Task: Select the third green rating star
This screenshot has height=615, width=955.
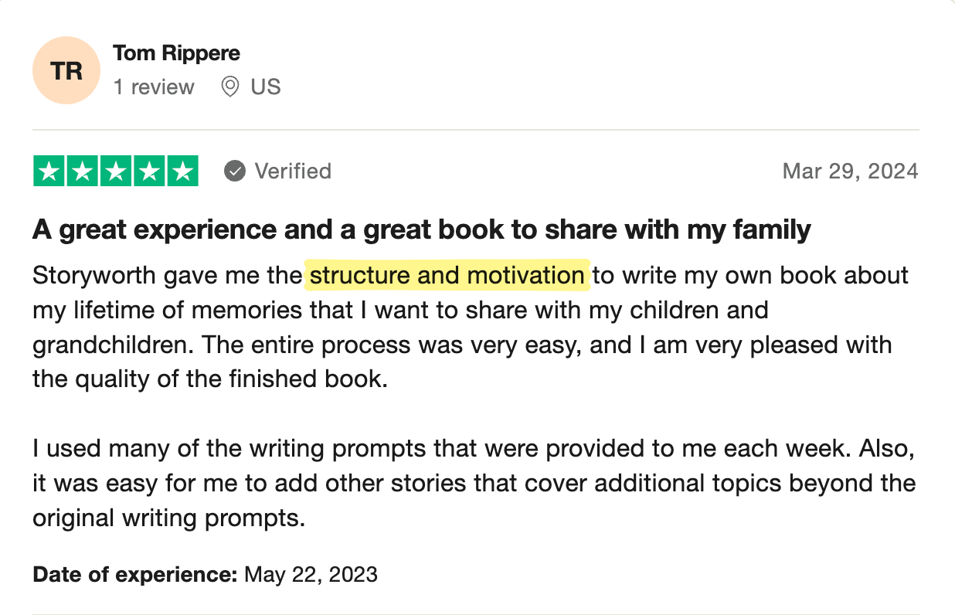Action: pos(116,172)
